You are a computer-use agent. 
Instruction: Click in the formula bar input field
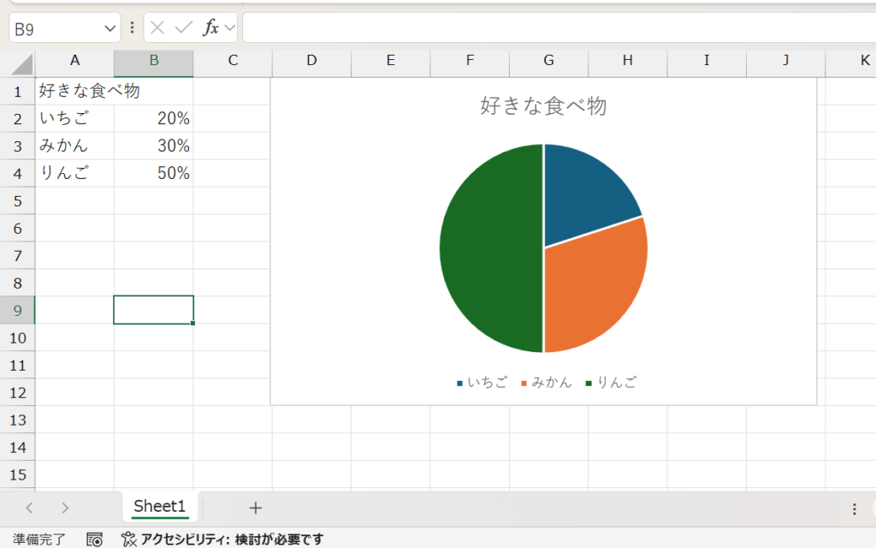556,27
